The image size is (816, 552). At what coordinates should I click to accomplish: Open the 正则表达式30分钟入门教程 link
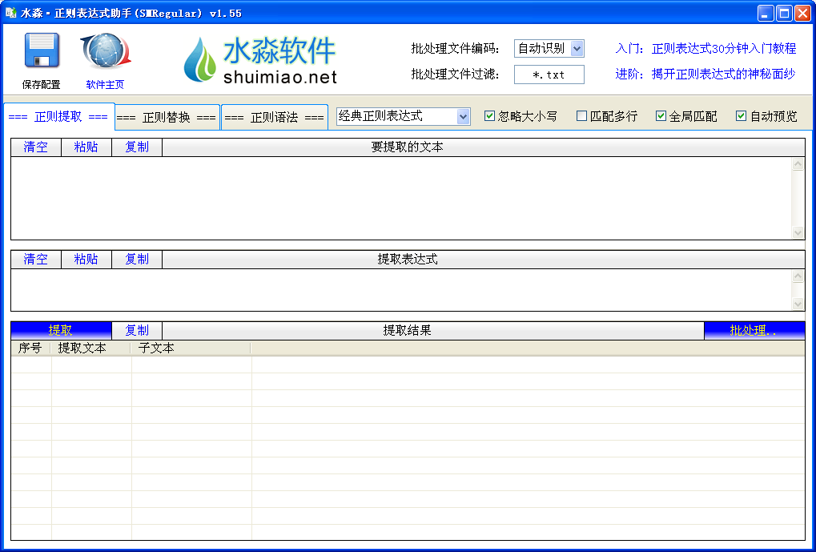(x=724, y=49)
